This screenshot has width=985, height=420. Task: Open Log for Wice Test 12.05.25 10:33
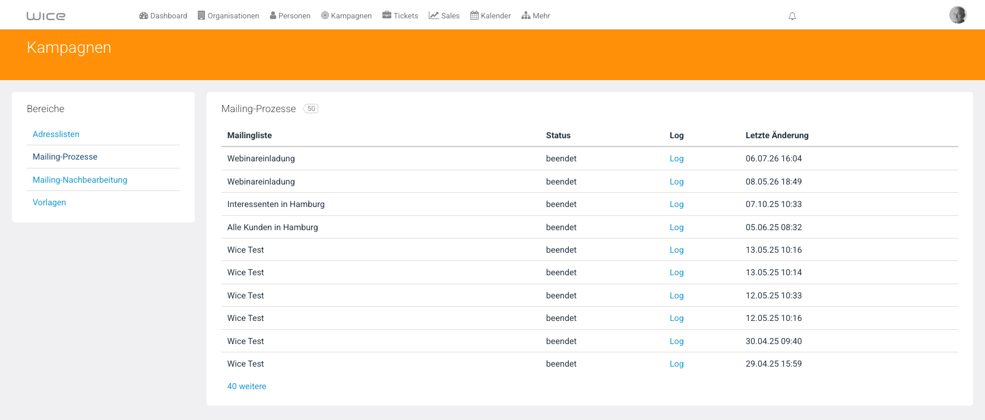point(676,295)
